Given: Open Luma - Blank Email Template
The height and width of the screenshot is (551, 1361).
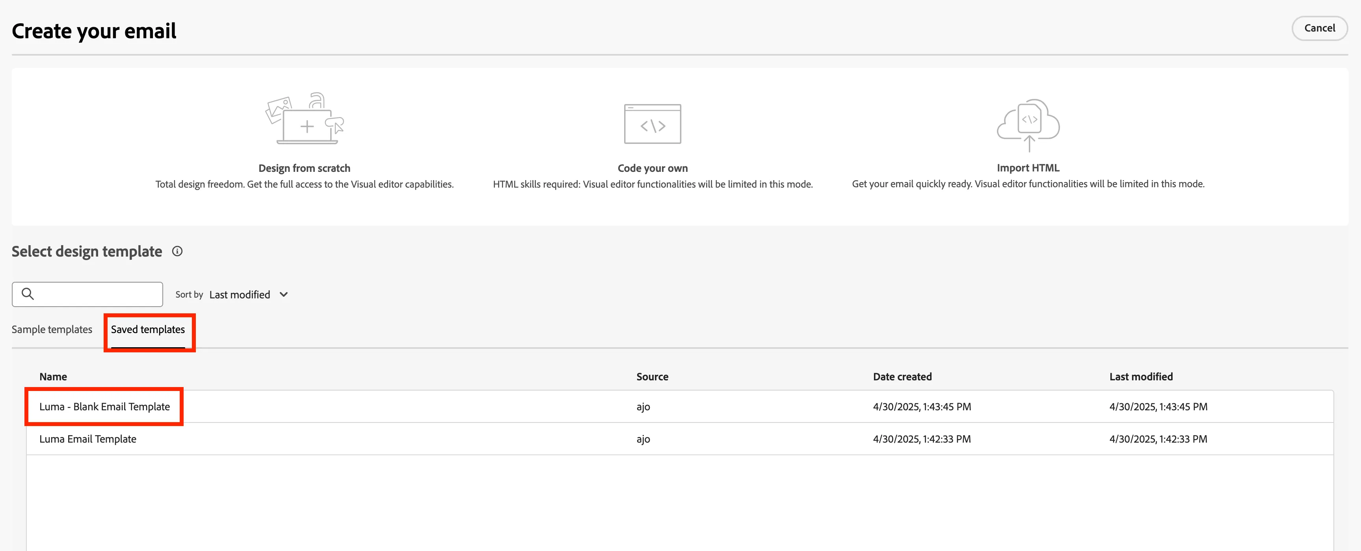Looking at the screenshot, I should (104, 407).
